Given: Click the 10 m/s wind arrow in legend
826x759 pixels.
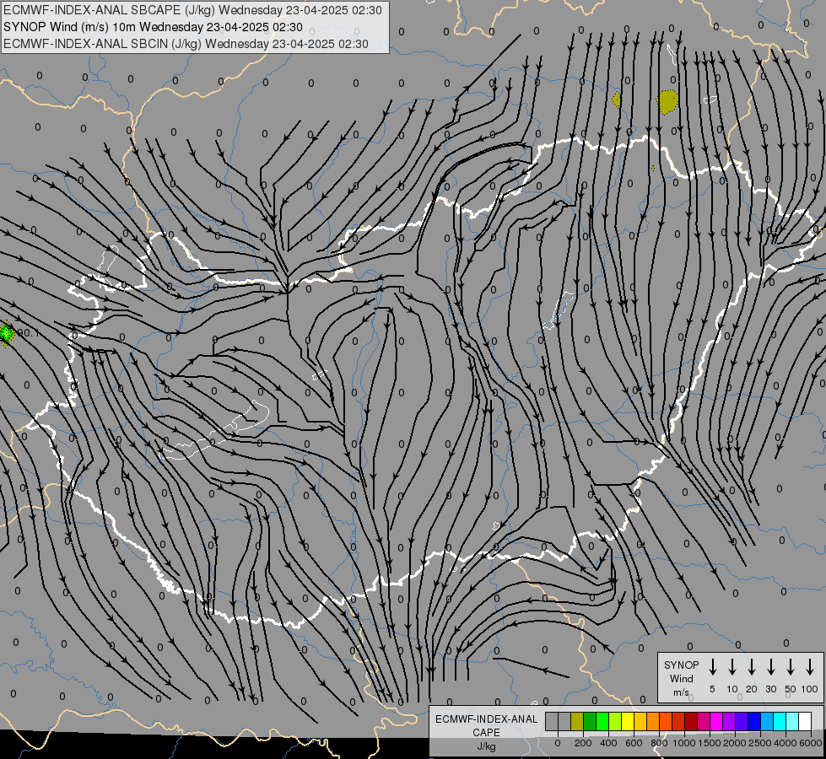Looking at the screenshot, I should coord(732,667).
